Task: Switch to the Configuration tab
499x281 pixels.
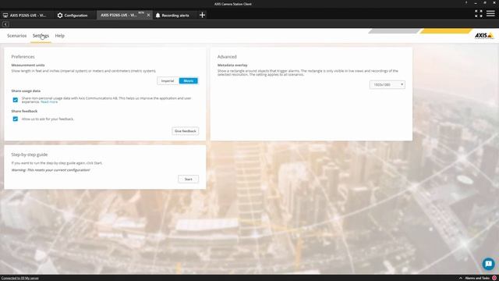Action: (x=73, y=16)
